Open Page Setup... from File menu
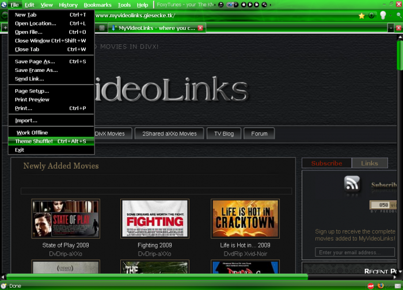 (51, 91)
